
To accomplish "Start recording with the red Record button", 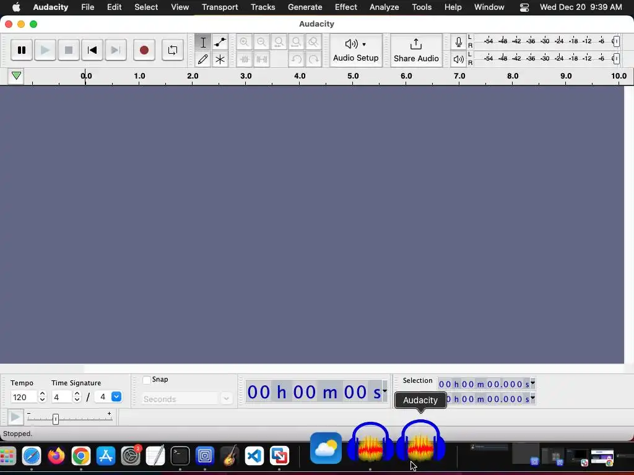I will pyautogui.click(x=144, y=50).
